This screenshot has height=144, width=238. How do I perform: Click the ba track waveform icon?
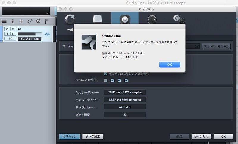pos(47,34)
